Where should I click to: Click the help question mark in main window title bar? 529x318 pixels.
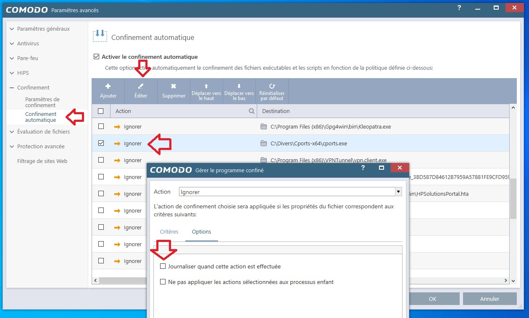tap(459, 8)
